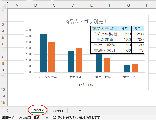Select the blue 4月 bar for 食品・飲料
This screenshot has width=156, height=120.
tap(99, 63)
